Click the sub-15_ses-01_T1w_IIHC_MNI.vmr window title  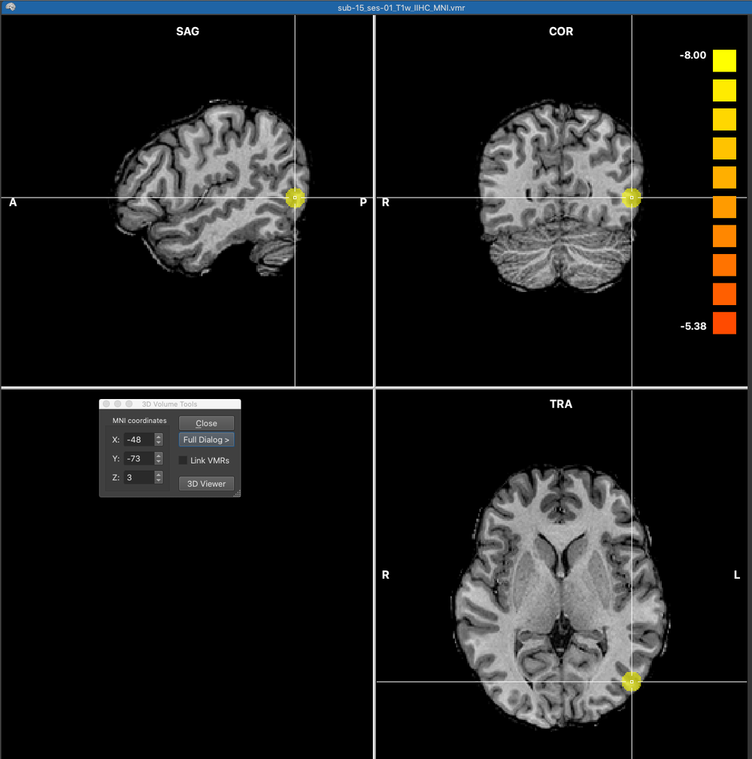click(402, 8)
